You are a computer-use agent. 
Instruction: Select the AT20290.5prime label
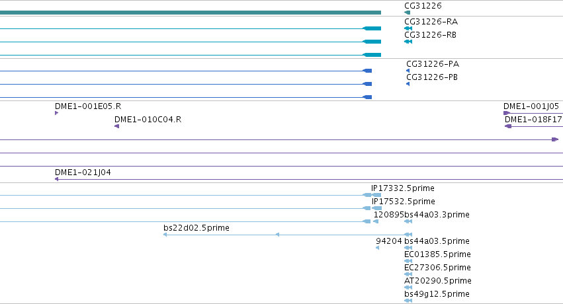(438, 281)
